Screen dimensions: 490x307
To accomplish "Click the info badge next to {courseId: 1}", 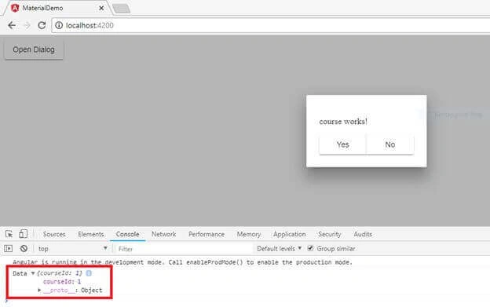I will point(89,273).
